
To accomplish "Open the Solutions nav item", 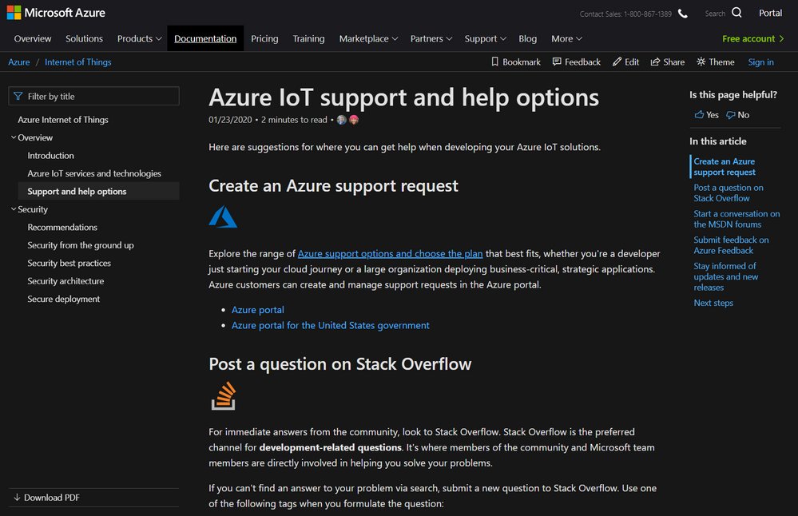I will click(x=84, y=38).
